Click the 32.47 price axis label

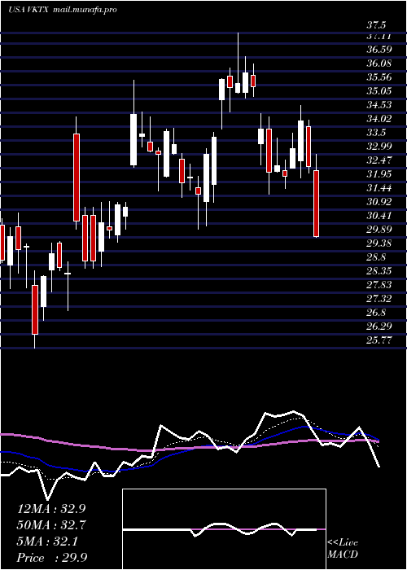(379, 160)
